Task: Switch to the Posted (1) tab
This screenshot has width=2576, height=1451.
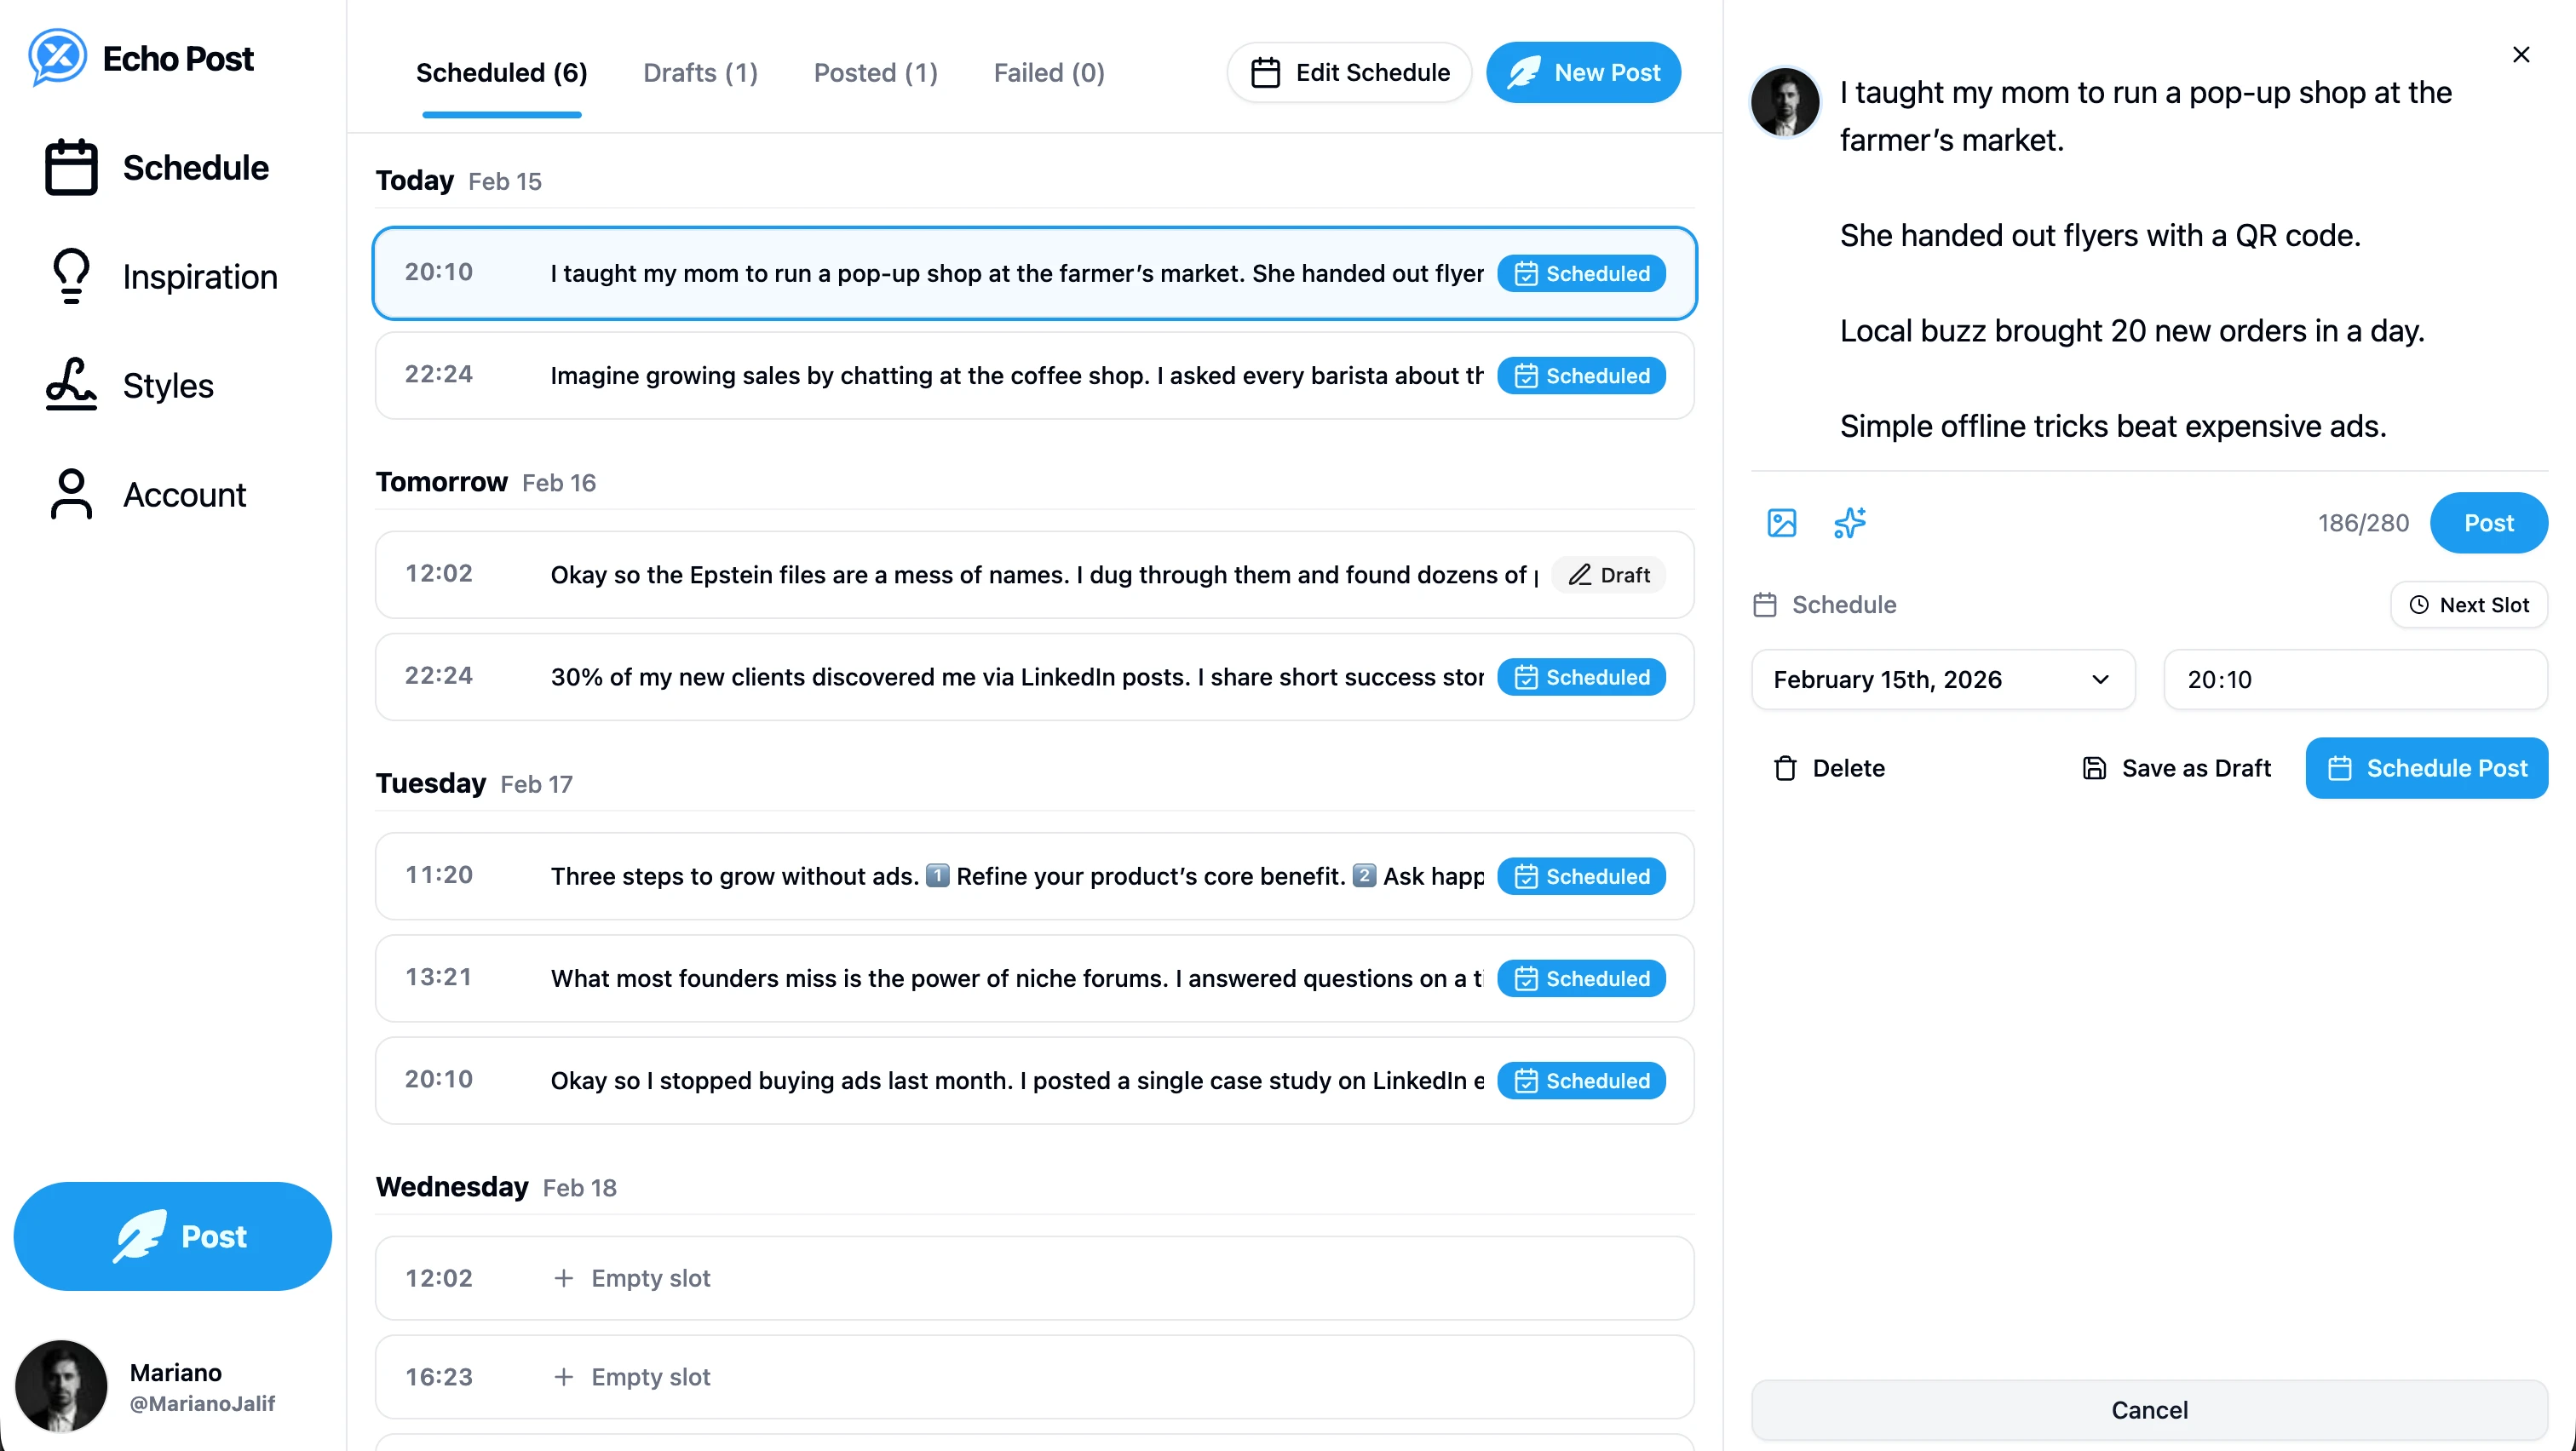Action: (x=875, y=73)
